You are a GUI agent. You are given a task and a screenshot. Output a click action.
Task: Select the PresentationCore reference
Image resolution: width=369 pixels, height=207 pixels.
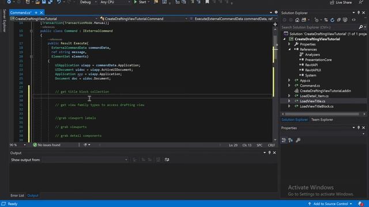(318, 60)
